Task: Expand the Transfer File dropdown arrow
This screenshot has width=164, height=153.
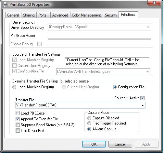Action: [143, 105]
